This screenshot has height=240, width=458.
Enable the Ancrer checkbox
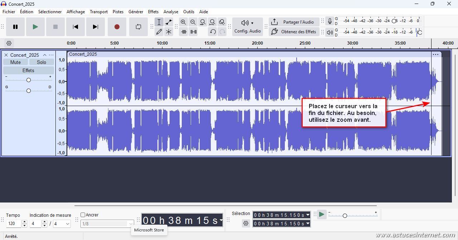point(83,215)
